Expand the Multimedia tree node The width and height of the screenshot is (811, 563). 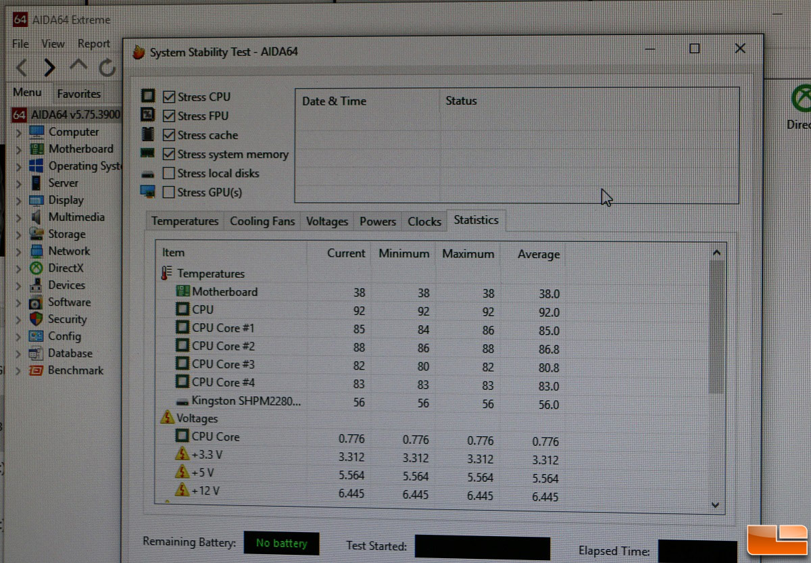point(19,217)
